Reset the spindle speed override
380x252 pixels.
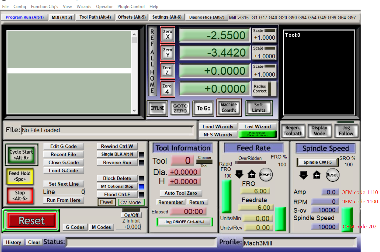click(x=332, y=175)
